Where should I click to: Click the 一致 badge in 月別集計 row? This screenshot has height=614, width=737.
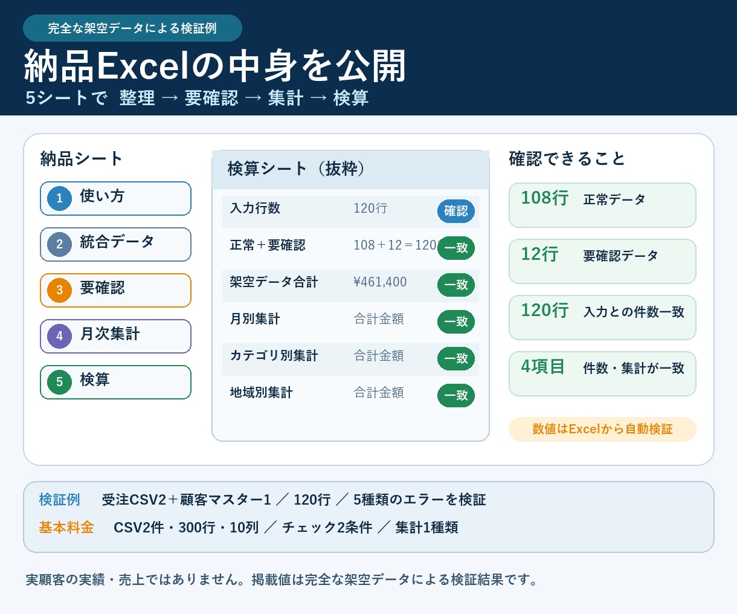pyautogui.click(x=456, y=322)
